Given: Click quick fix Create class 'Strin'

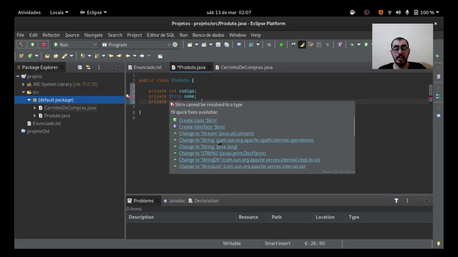Looking at the screenshot, I should point(198,120).
